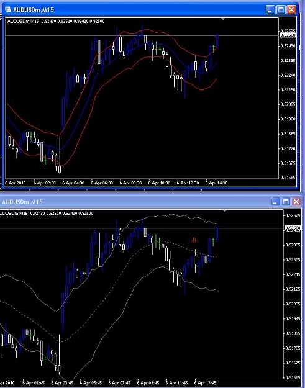
Task: Click the 0.92335 price axis label
Action: click(288, 60)
